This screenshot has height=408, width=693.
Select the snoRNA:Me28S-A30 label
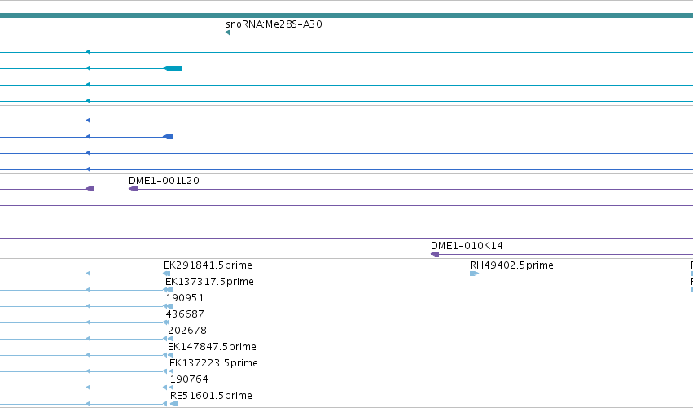point(274,24)
